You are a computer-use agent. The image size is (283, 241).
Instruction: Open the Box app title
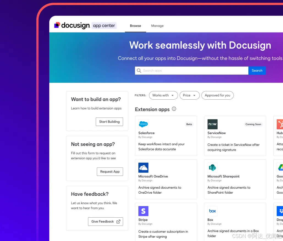click(210, 220)
